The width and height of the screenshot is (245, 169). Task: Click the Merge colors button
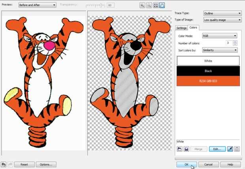tap(199, 149)
